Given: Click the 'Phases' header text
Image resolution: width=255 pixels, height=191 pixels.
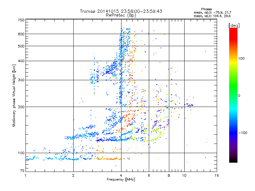Looking at the screenshot, I should [x=206, y=9].
